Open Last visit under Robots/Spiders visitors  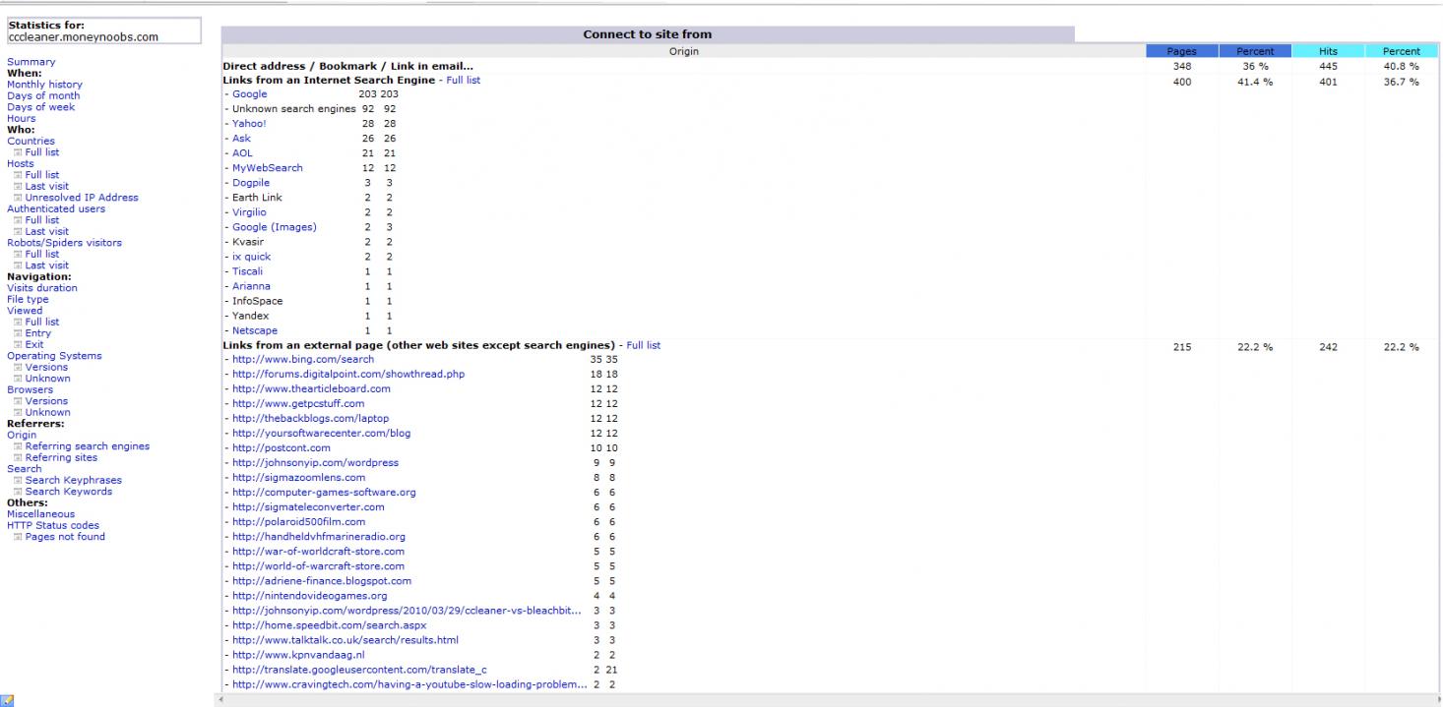[47, 265]
